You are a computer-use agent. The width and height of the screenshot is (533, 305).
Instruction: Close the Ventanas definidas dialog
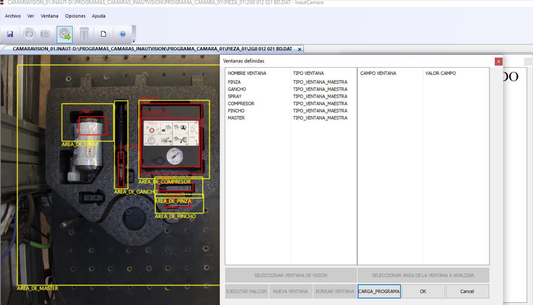498,61
